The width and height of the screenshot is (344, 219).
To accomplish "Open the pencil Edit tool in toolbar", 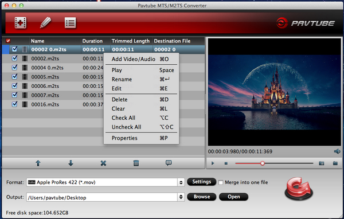I will pyautogui.click(x=45, y=22).
